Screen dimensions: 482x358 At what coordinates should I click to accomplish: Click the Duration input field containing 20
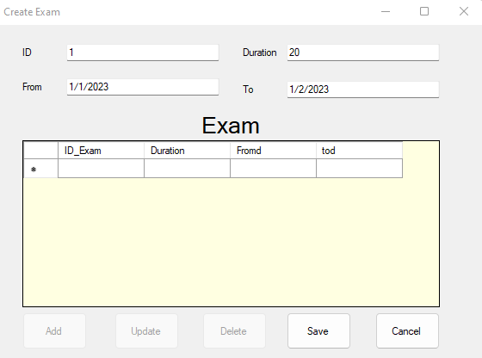pos(363,52)
